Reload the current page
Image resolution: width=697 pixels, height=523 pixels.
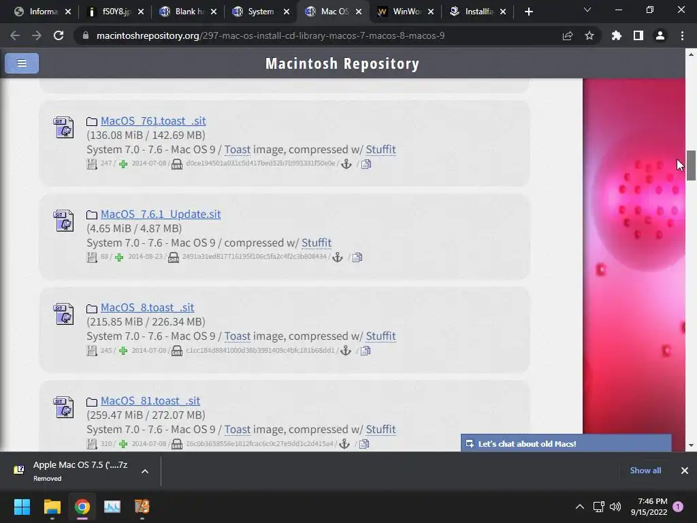tap(59, 35)
